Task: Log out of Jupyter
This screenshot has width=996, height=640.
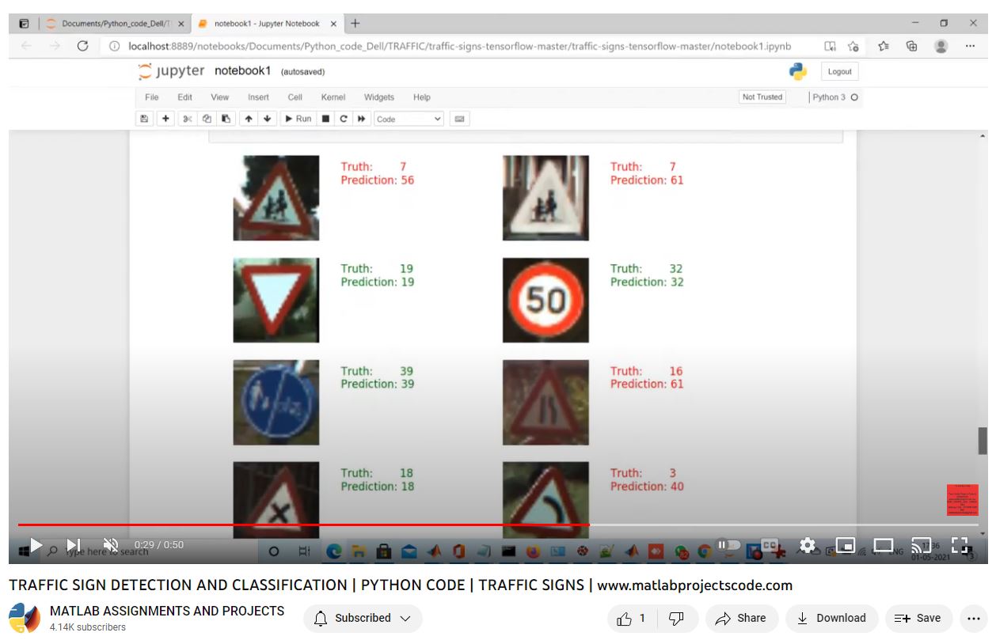Action: (840, 71)
